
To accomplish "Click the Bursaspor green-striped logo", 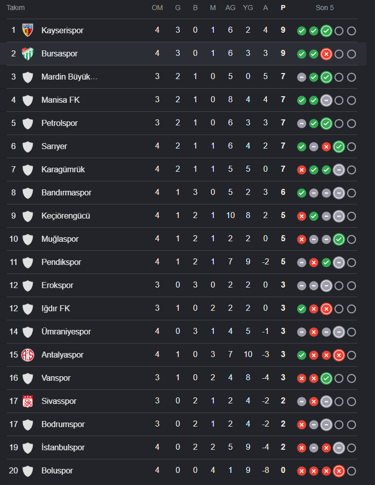I will coord(28,53).
